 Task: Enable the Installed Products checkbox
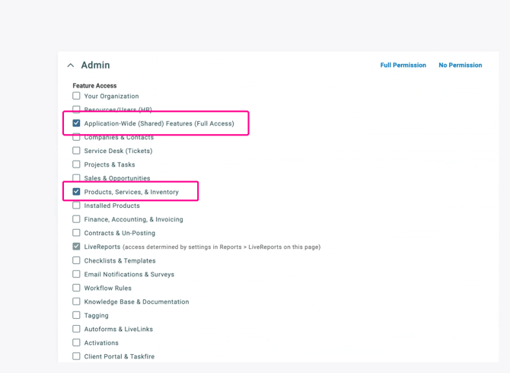76,206
